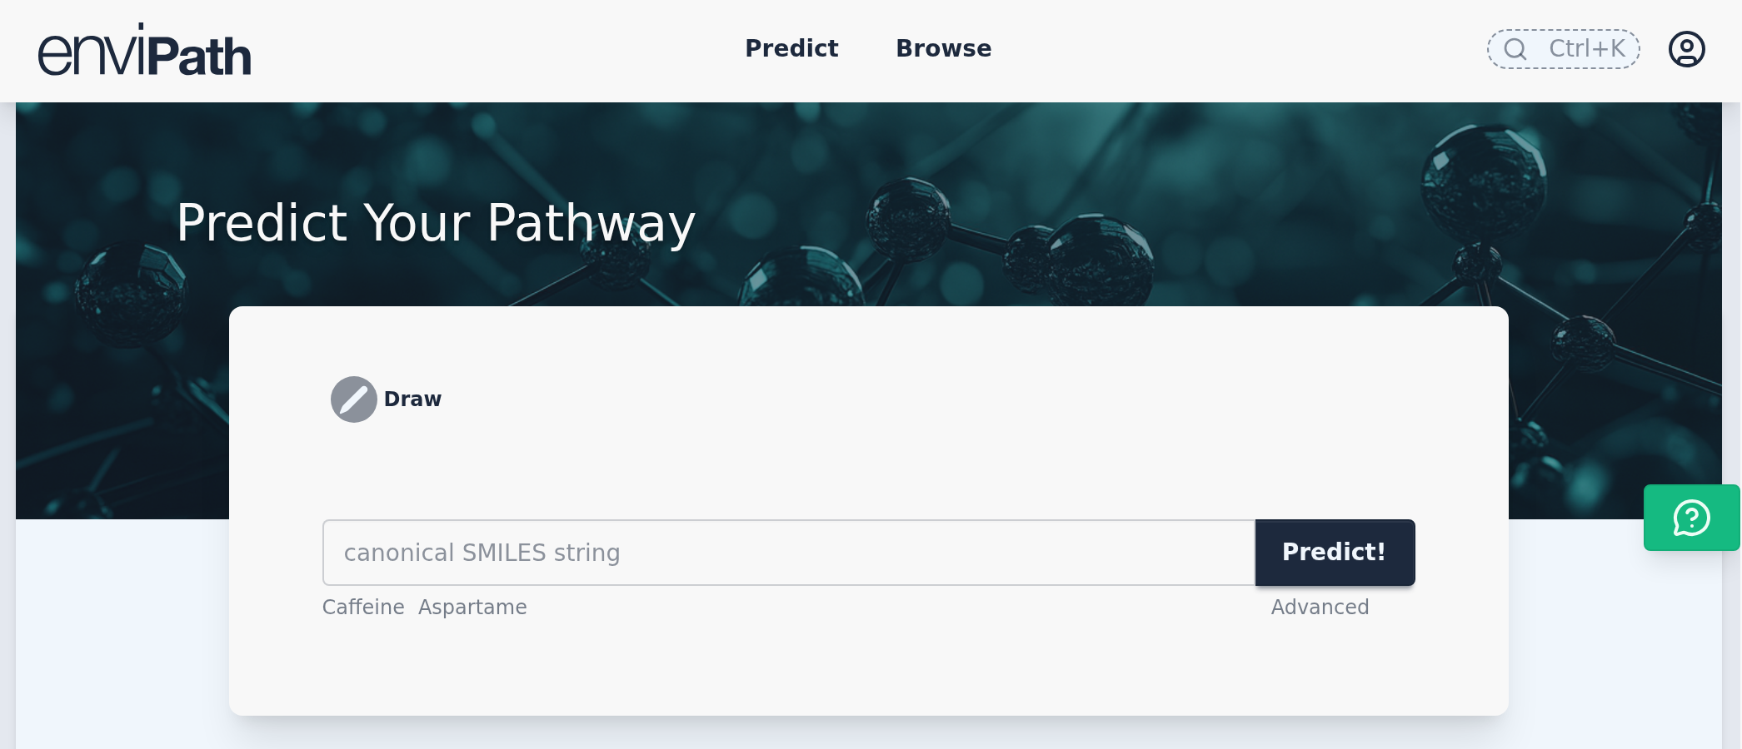Open the user account profile icon
The width and height of the screenshot is (1742, 749).
[x=1686, y=49]
